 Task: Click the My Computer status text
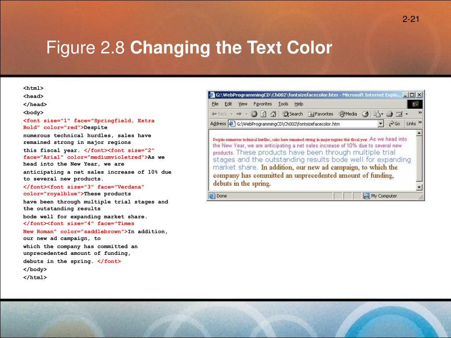click(x=384, y=196)
